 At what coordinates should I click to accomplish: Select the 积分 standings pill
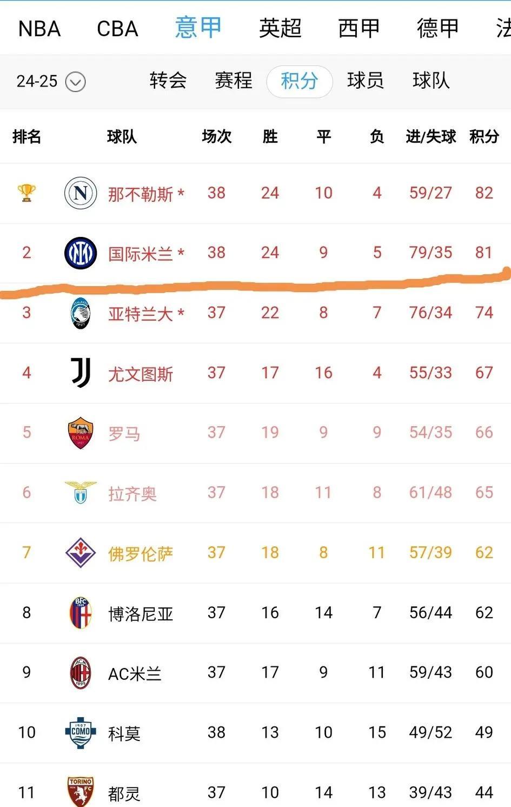[299, 81]
